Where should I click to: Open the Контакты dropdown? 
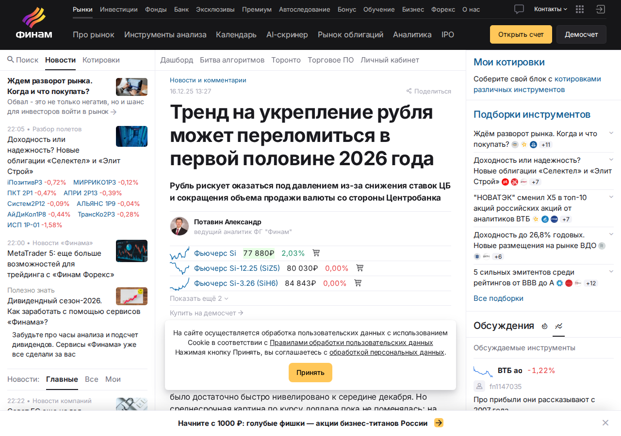(x=551, y=9)
